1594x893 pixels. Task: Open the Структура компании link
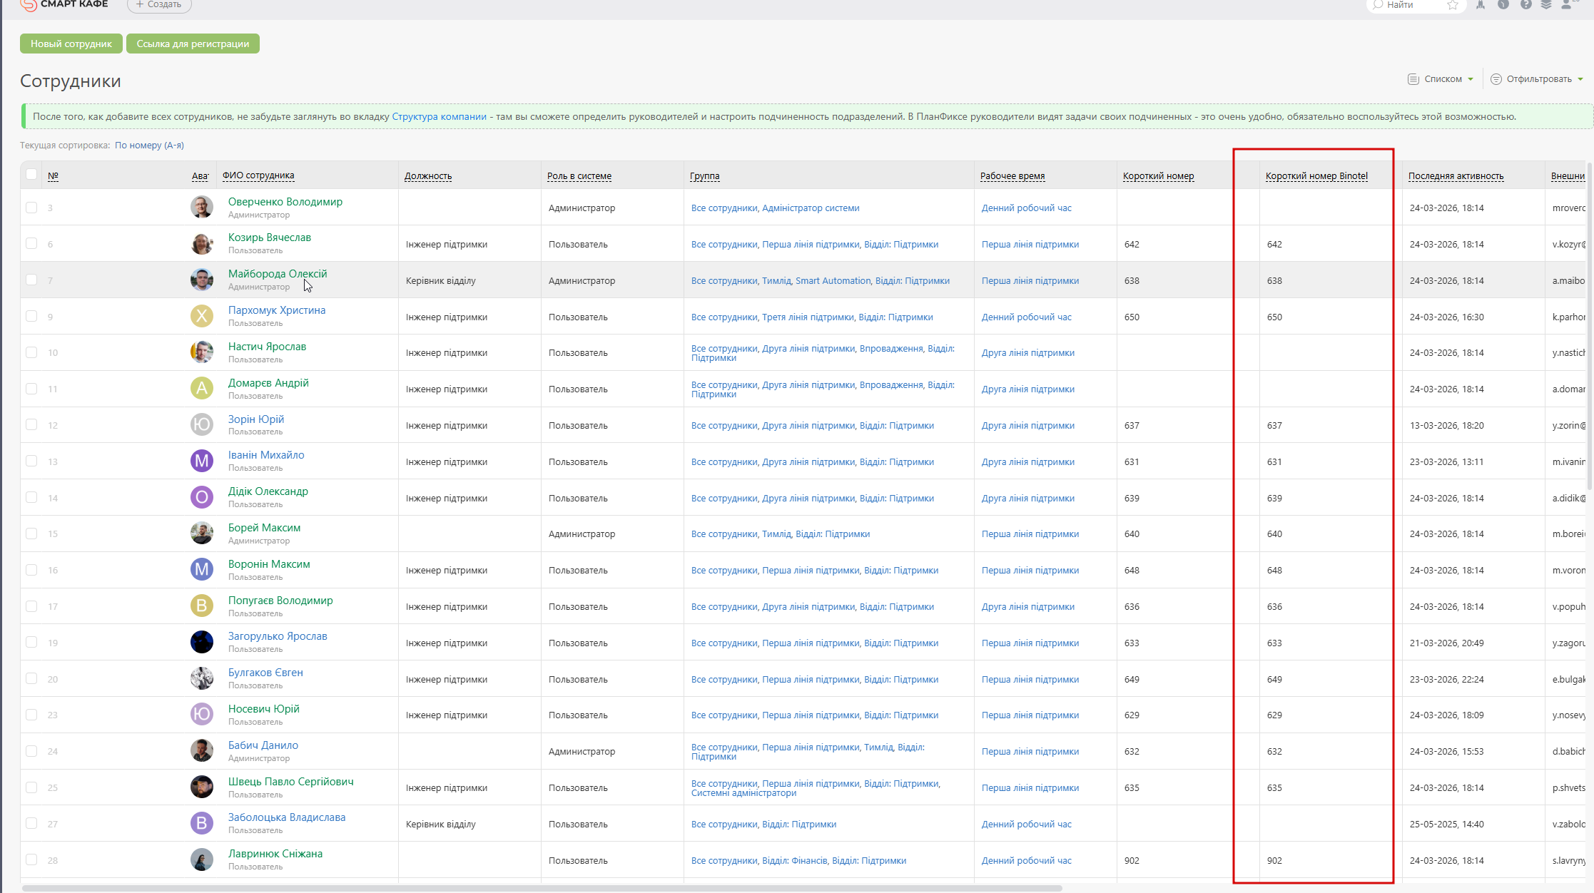click(439, 116)
